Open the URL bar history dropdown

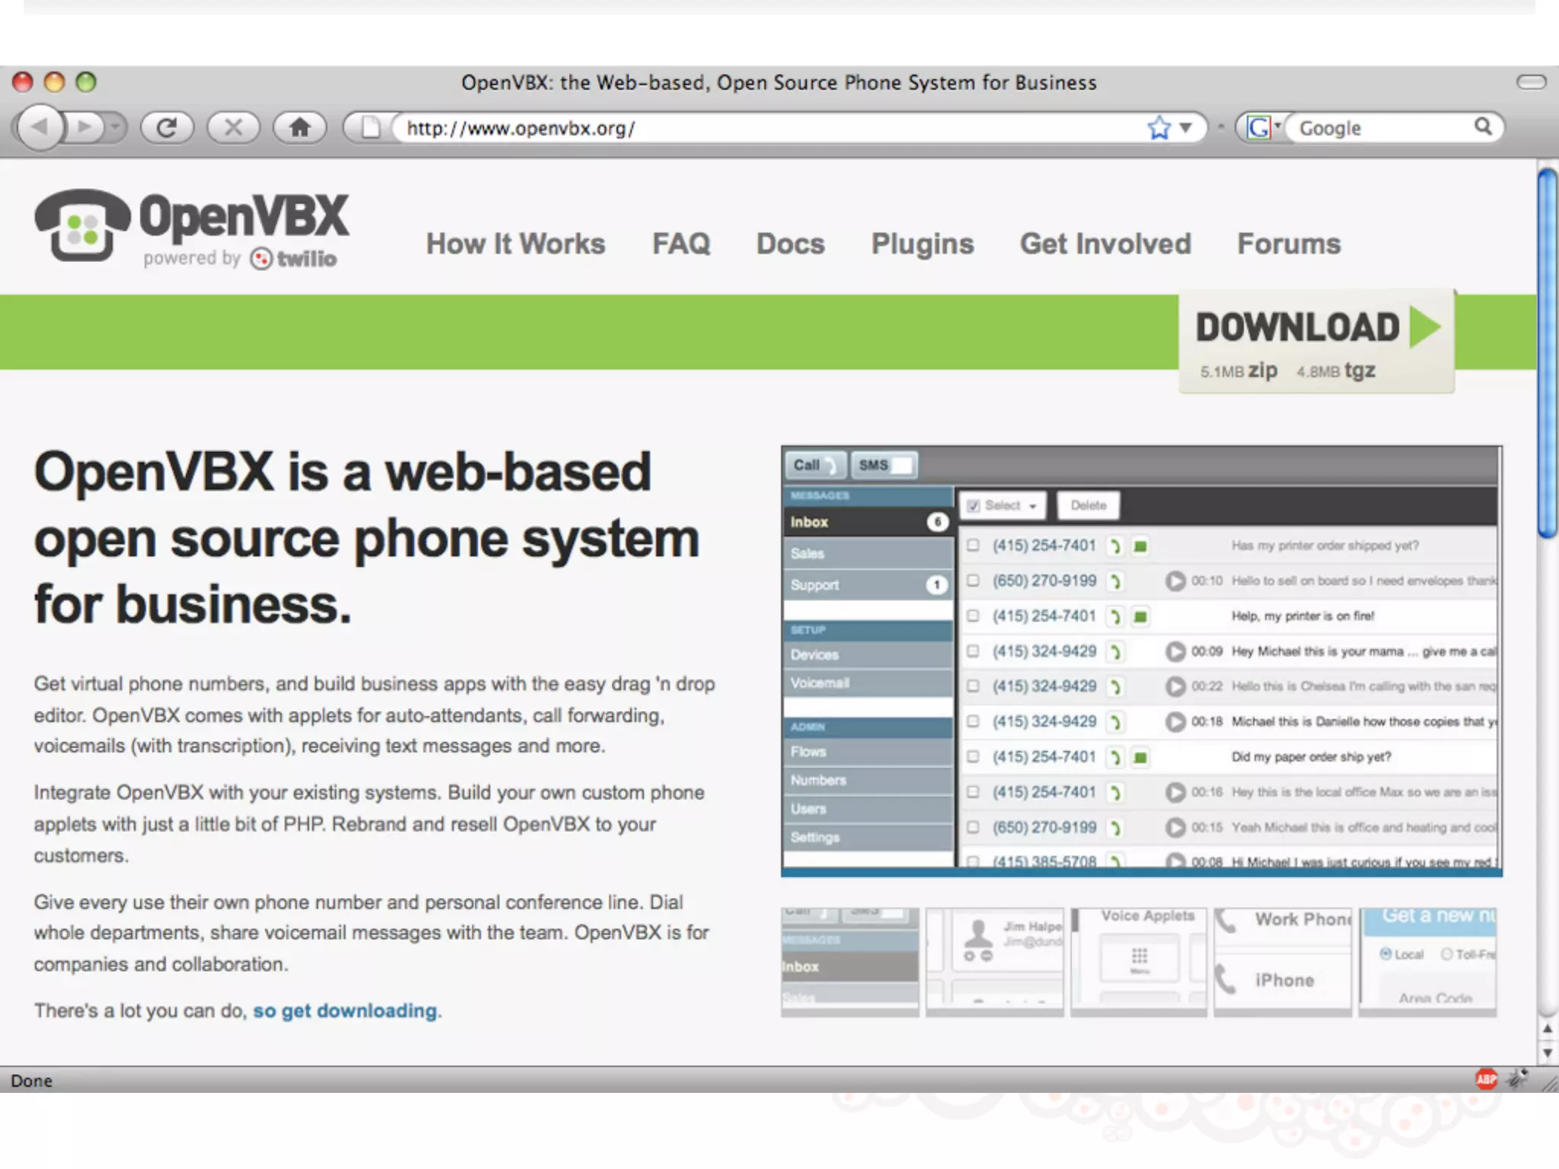tap(1185, 127)
